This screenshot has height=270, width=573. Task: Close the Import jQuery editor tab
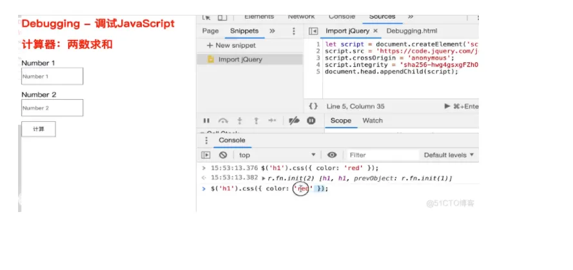[x=375, y=31]
